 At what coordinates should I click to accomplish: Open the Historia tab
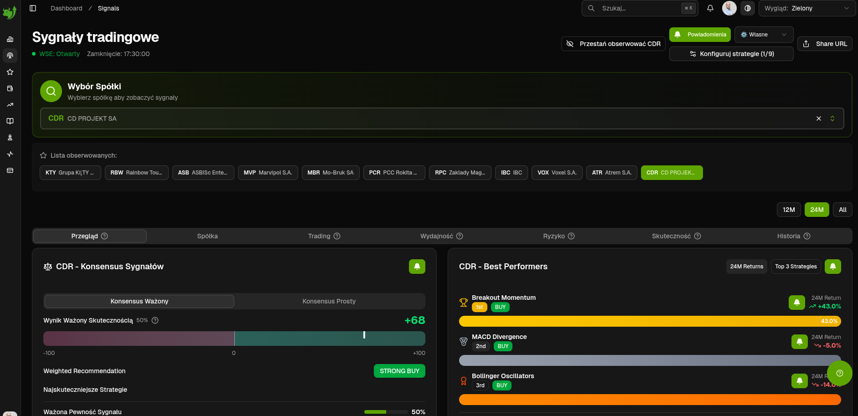pos(794,236)
